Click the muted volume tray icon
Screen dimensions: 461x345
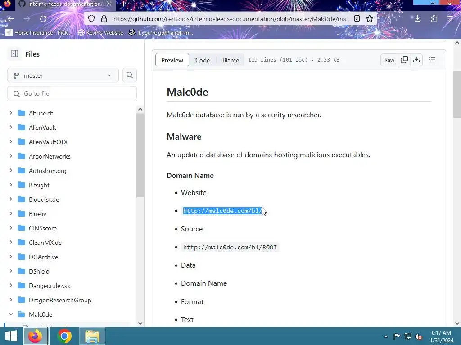coord(419,336)
